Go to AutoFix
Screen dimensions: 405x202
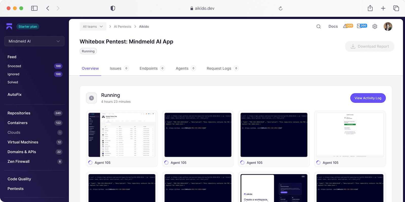(x=14, y=94)
